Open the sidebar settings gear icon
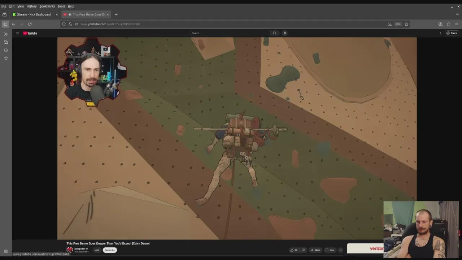Image resolution: width=462 pixels, height=260 pixels. pos(6,251)
